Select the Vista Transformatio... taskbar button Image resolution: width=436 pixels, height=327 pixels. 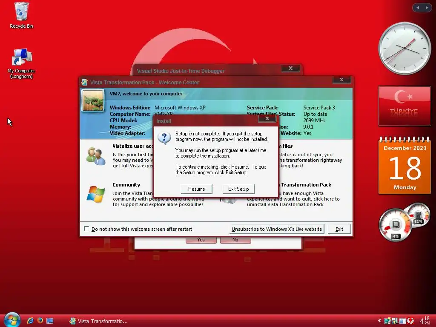click(99, 321)
